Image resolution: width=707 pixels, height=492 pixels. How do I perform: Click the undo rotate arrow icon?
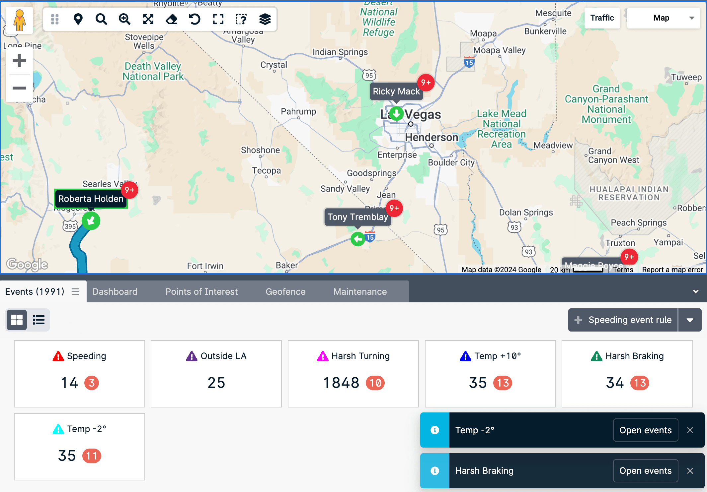point(195,19)
